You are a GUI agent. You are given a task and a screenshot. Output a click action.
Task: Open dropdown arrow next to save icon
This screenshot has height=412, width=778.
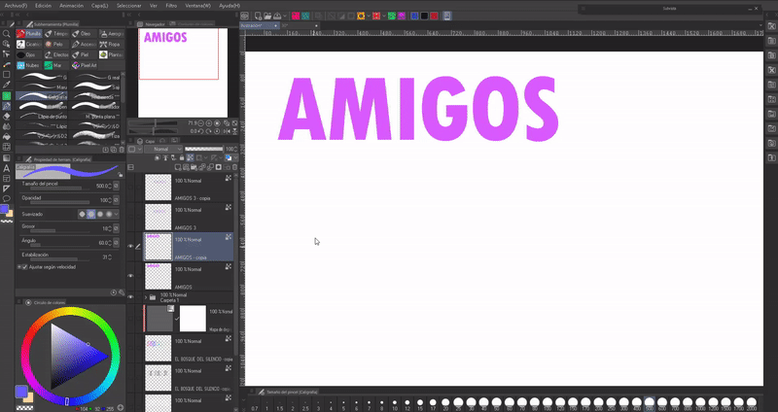284,16
